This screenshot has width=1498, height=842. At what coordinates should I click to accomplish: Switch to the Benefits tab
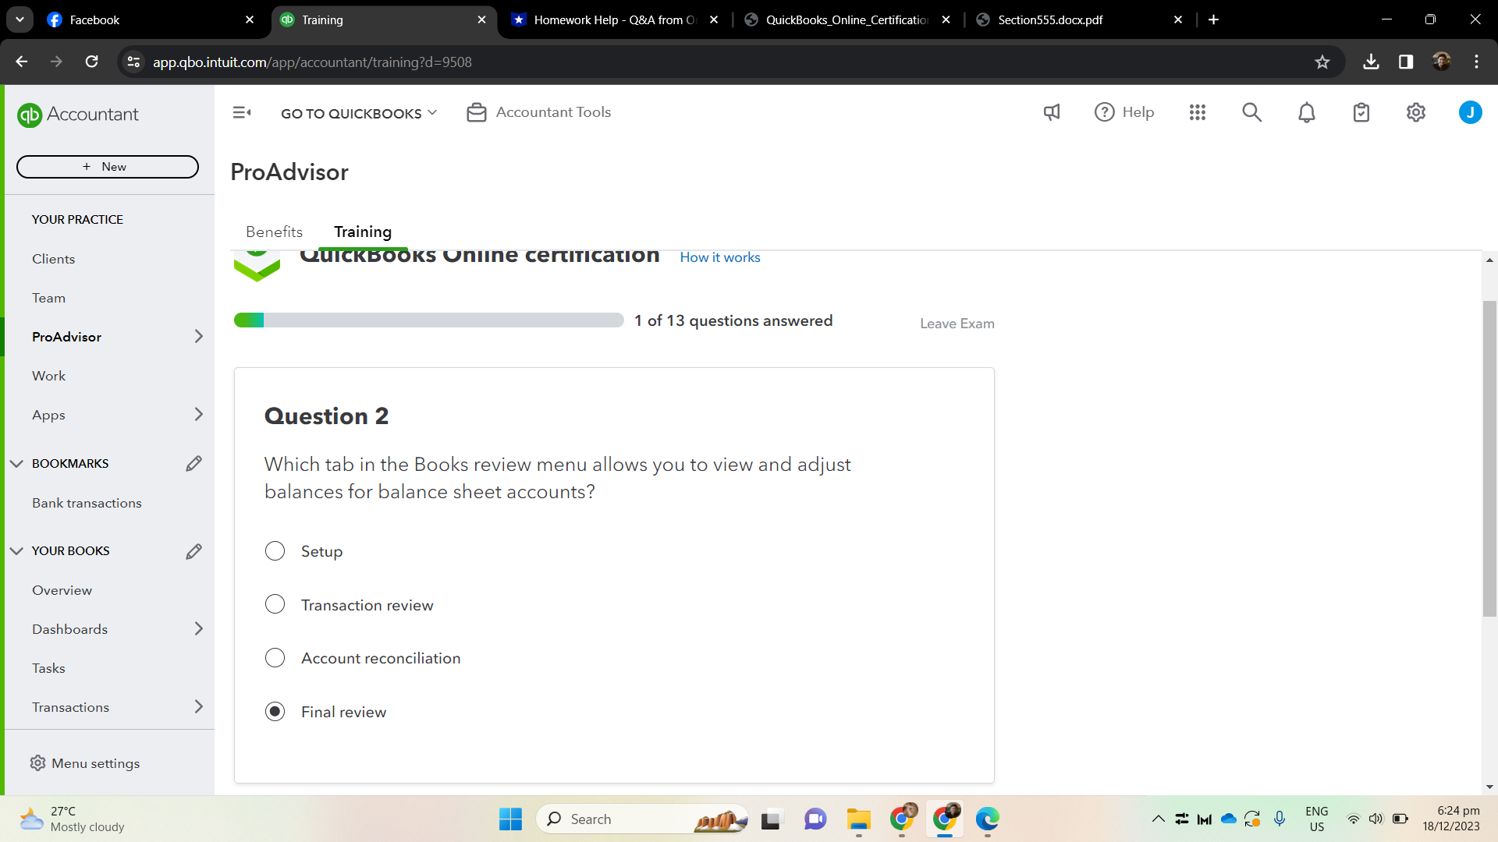coord(274,232)
